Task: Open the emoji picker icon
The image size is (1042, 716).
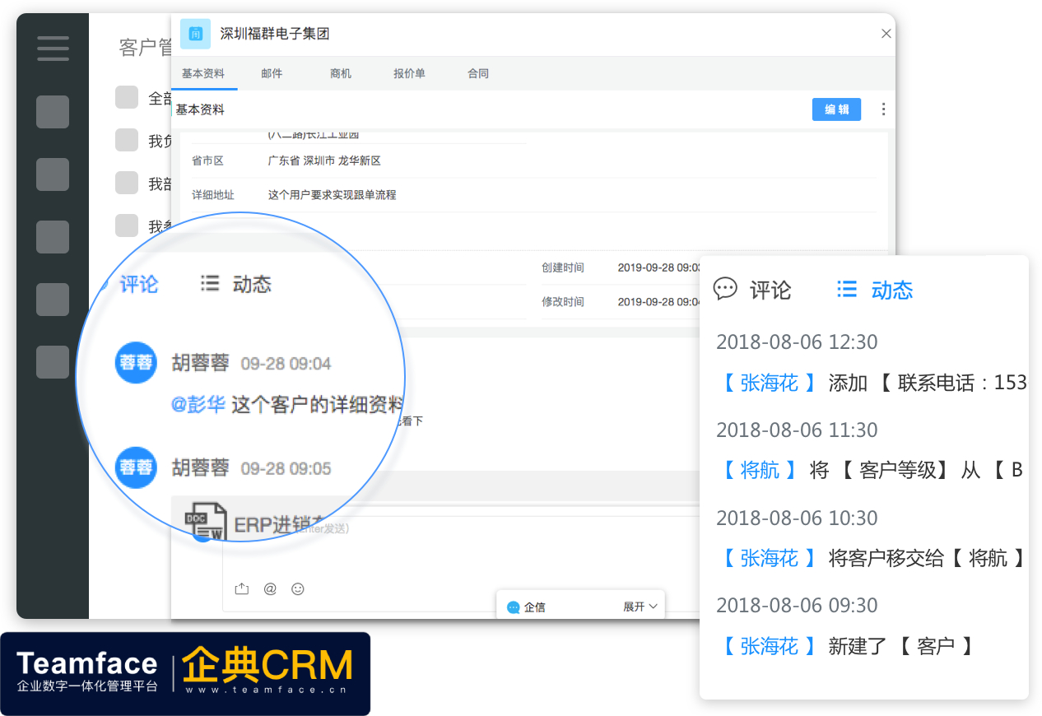Action: 297,588
